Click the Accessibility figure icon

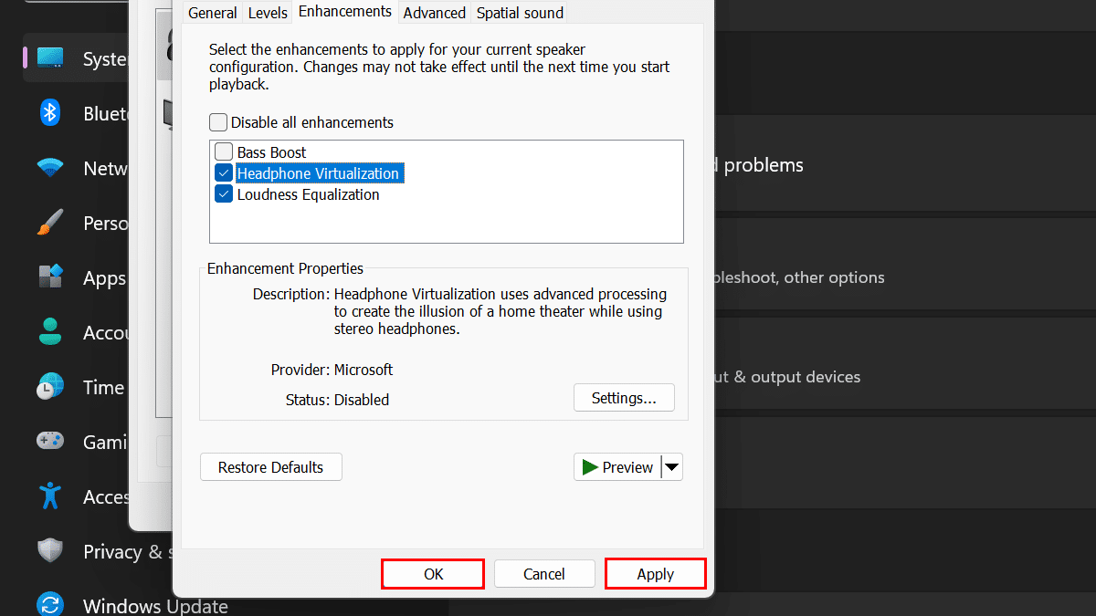[x=50, y=496]
